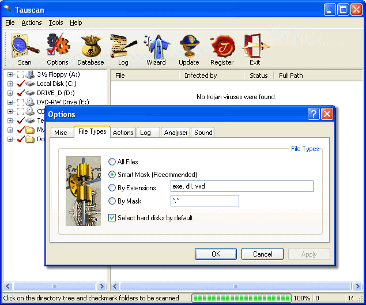366x305 pixels.
Task: Click the DRIVE_D (D:) tree label
Action: point(56,93)
